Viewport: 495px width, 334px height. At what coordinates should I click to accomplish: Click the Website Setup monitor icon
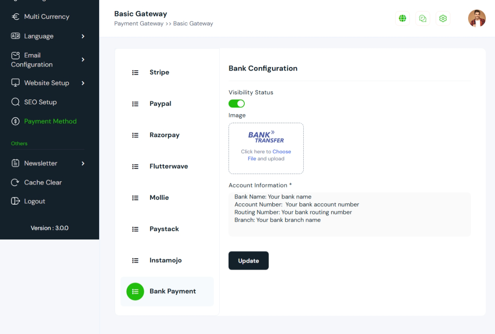tap(15, 83)
